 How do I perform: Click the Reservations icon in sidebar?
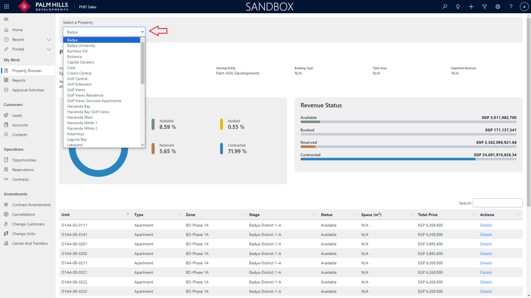click(6, 170)
